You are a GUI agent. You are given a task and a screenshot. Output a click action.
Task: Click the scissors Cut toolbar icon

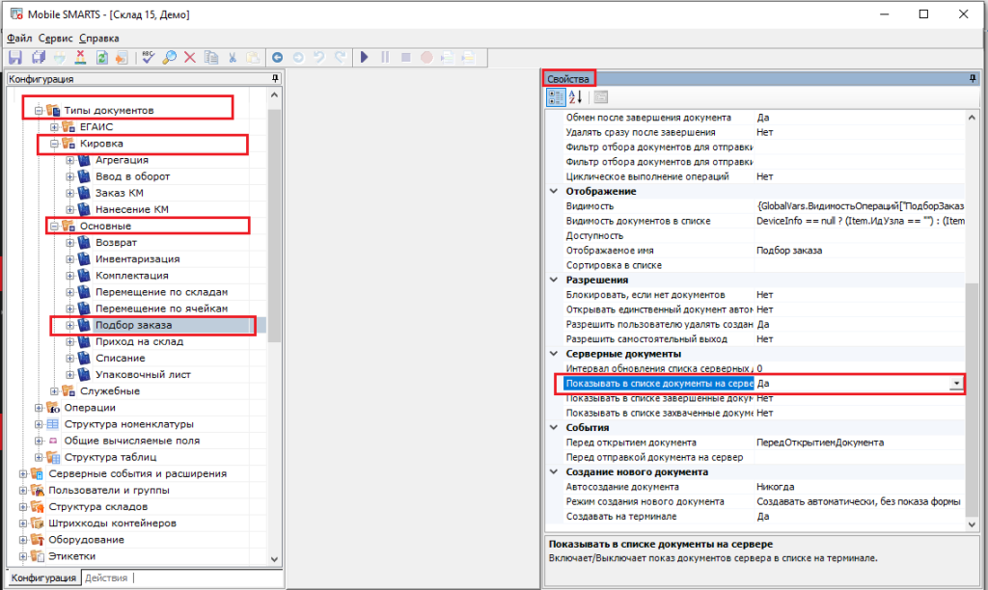233,57
